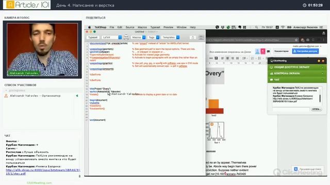Expand the Общий доступ к экрану section
The image size is (330, 185).
pyautogui.click(x=297, y=67)
